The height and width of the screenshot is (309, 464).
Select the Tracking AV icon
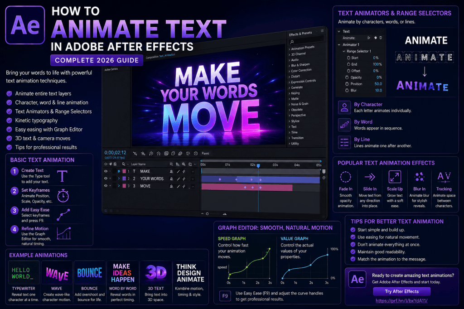pos(444,176)
